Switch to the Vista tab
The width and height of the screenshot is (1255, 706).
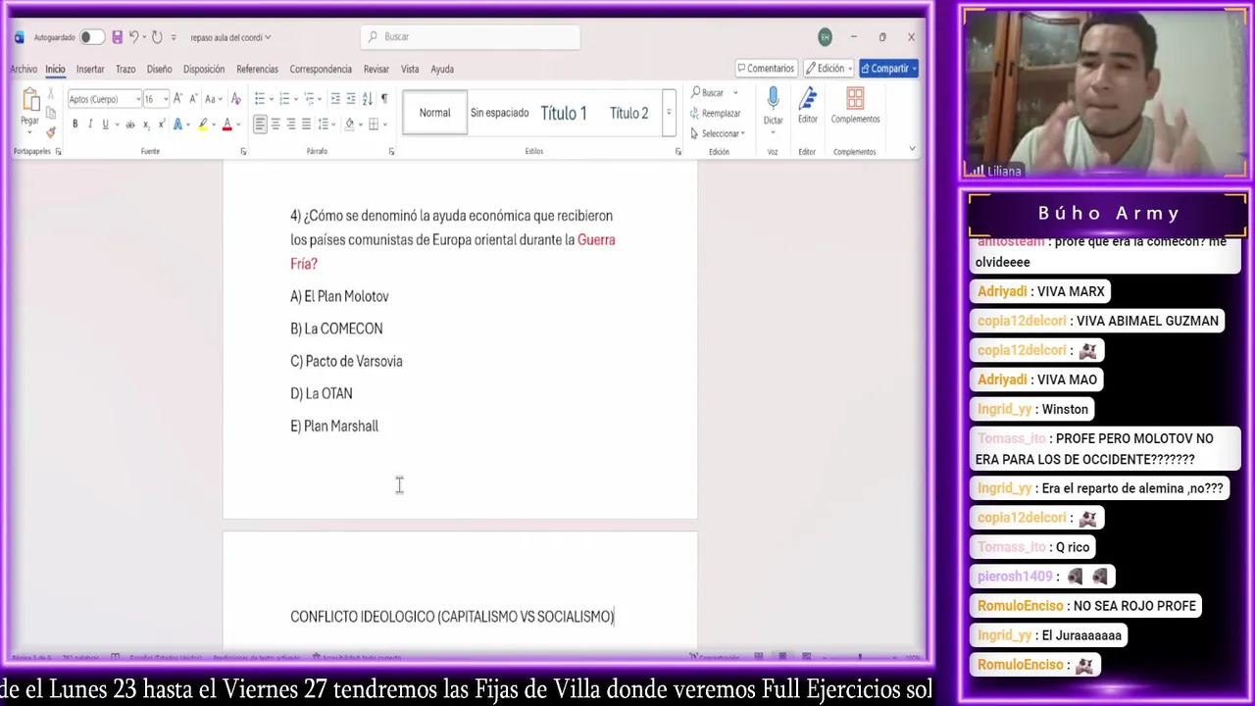[410, 70]
